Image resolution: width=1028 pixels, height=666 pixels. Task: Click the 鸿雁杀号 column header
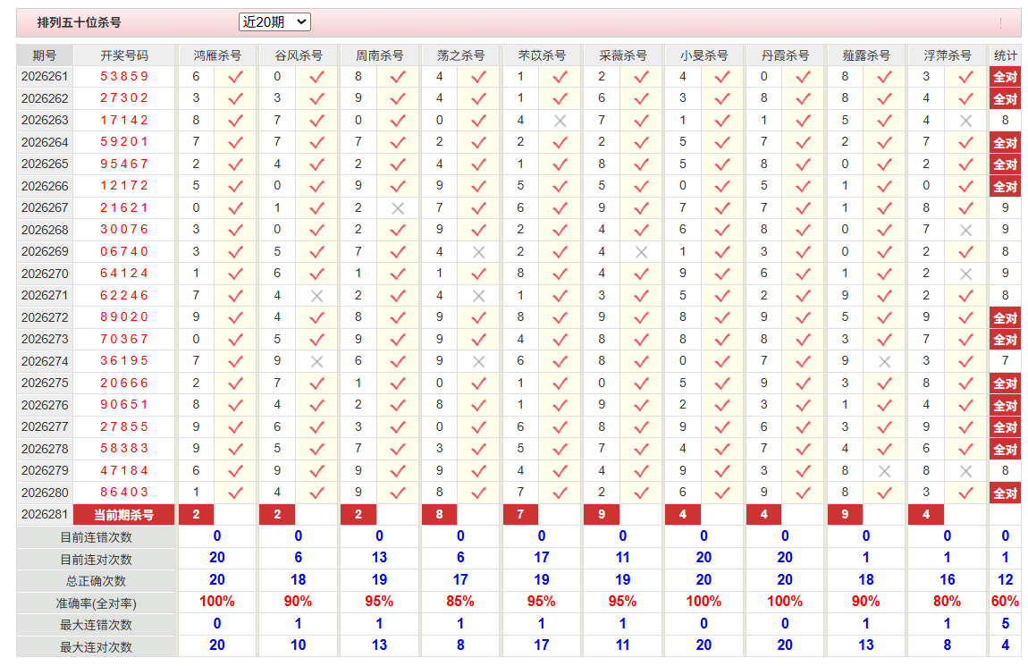click(217, 55)
